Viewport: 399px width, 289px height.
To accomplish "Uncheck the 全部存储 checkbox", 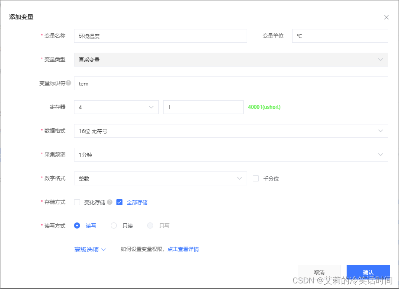I will tap(119, 202).
